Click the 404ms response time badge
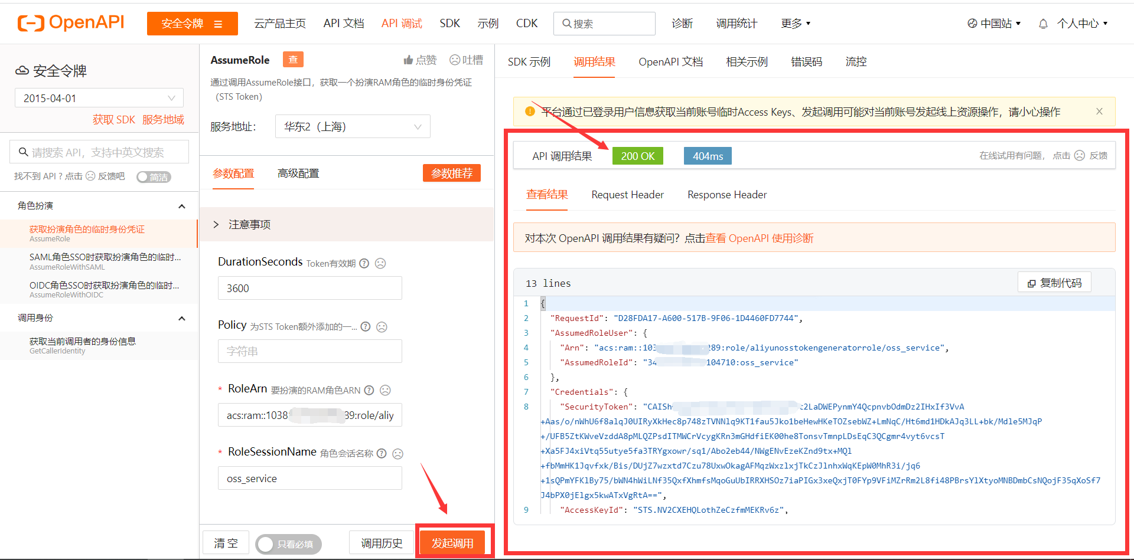The height and width of the screenshot is (560, 1134). [708, 156]
